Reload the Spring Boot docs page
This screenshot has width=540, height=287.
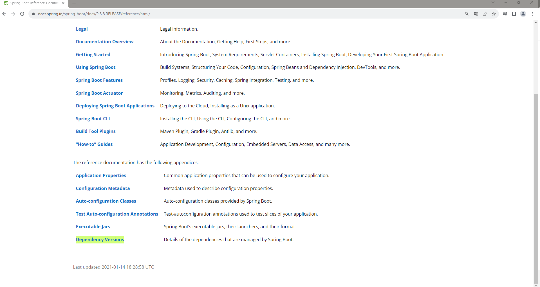click(x=22, y=14)
